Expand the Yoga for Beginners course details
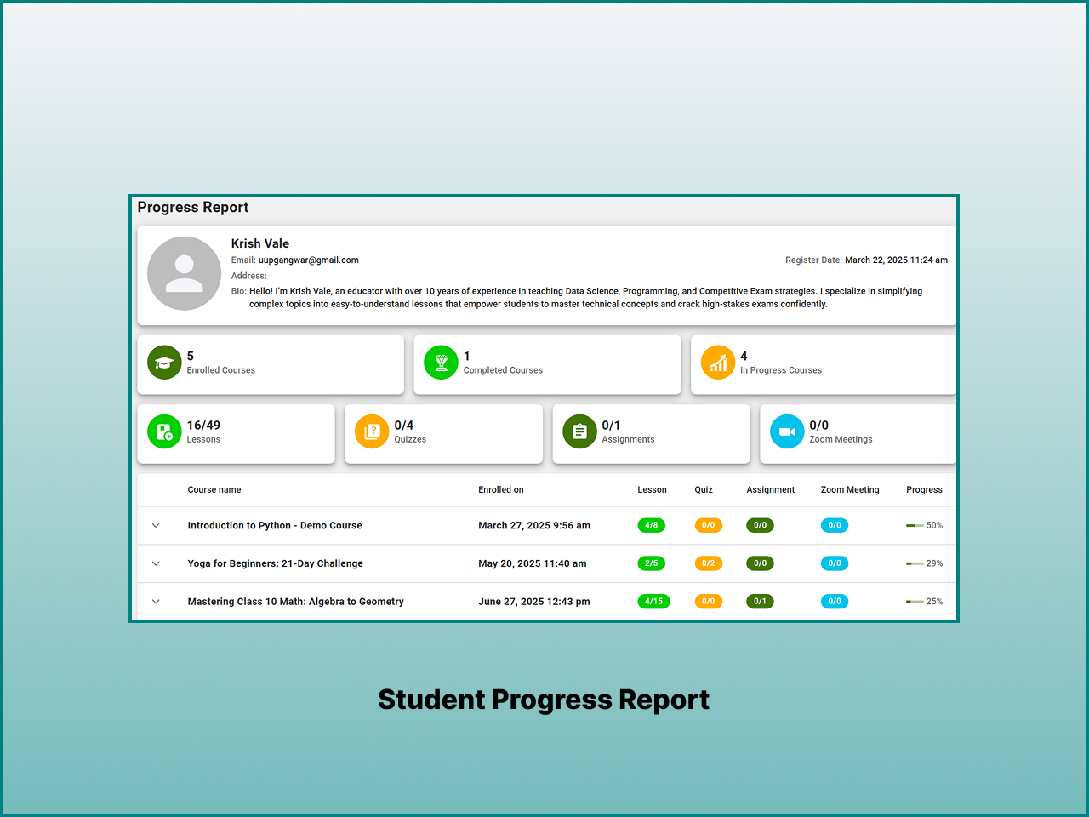The height and width of the screenshot is (817, 1089). [x=156, y=563]
